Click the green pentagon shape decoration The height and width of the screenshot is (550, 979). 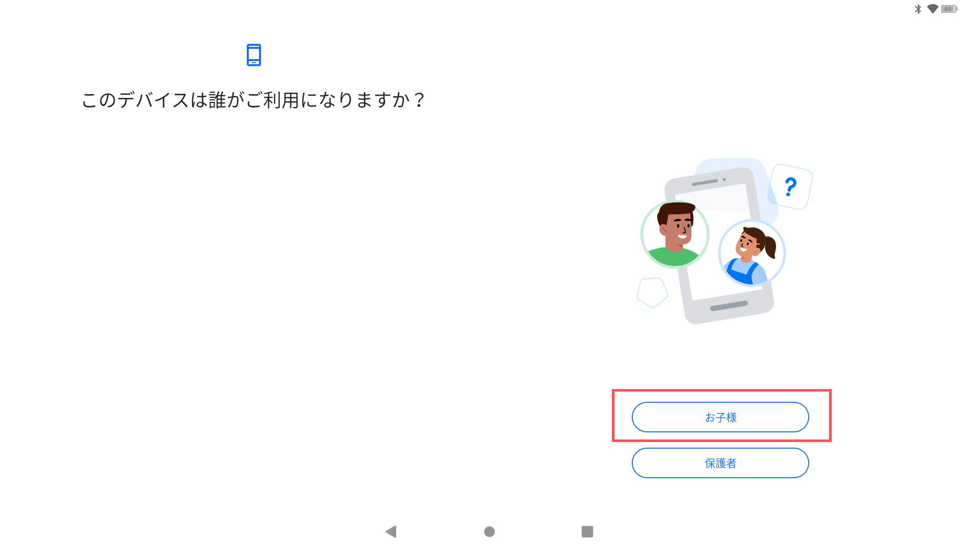pyautogui.click(x=652, y=292)
